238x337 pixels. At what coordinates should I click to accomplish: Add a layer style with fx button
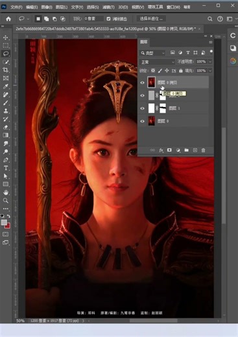coord(161,150)
